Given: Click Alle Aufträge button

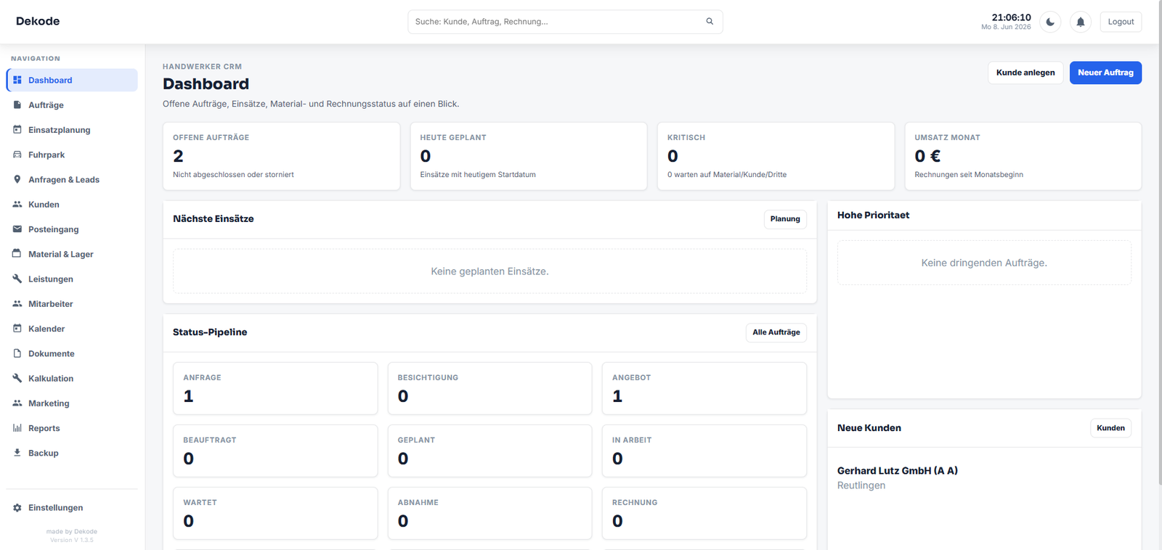Looking at the screenshot, I should coord(776,332).
